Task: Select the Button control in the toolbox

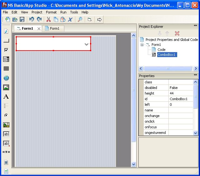Action: [6, 41]
